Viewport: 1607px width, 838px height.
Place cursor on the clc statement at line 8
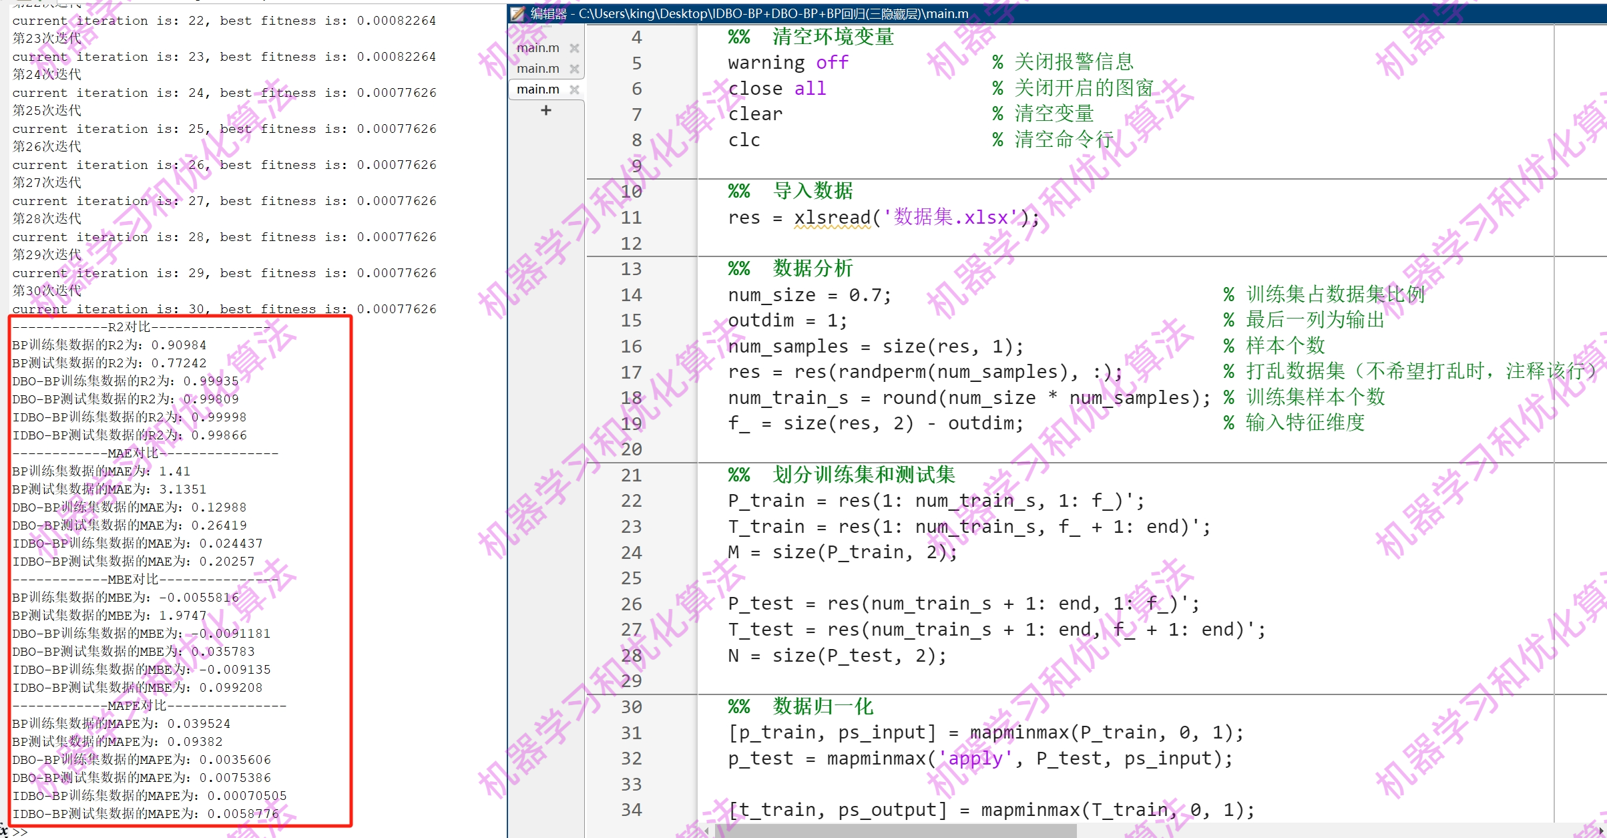pyautogui.click(x=744, y=140)
